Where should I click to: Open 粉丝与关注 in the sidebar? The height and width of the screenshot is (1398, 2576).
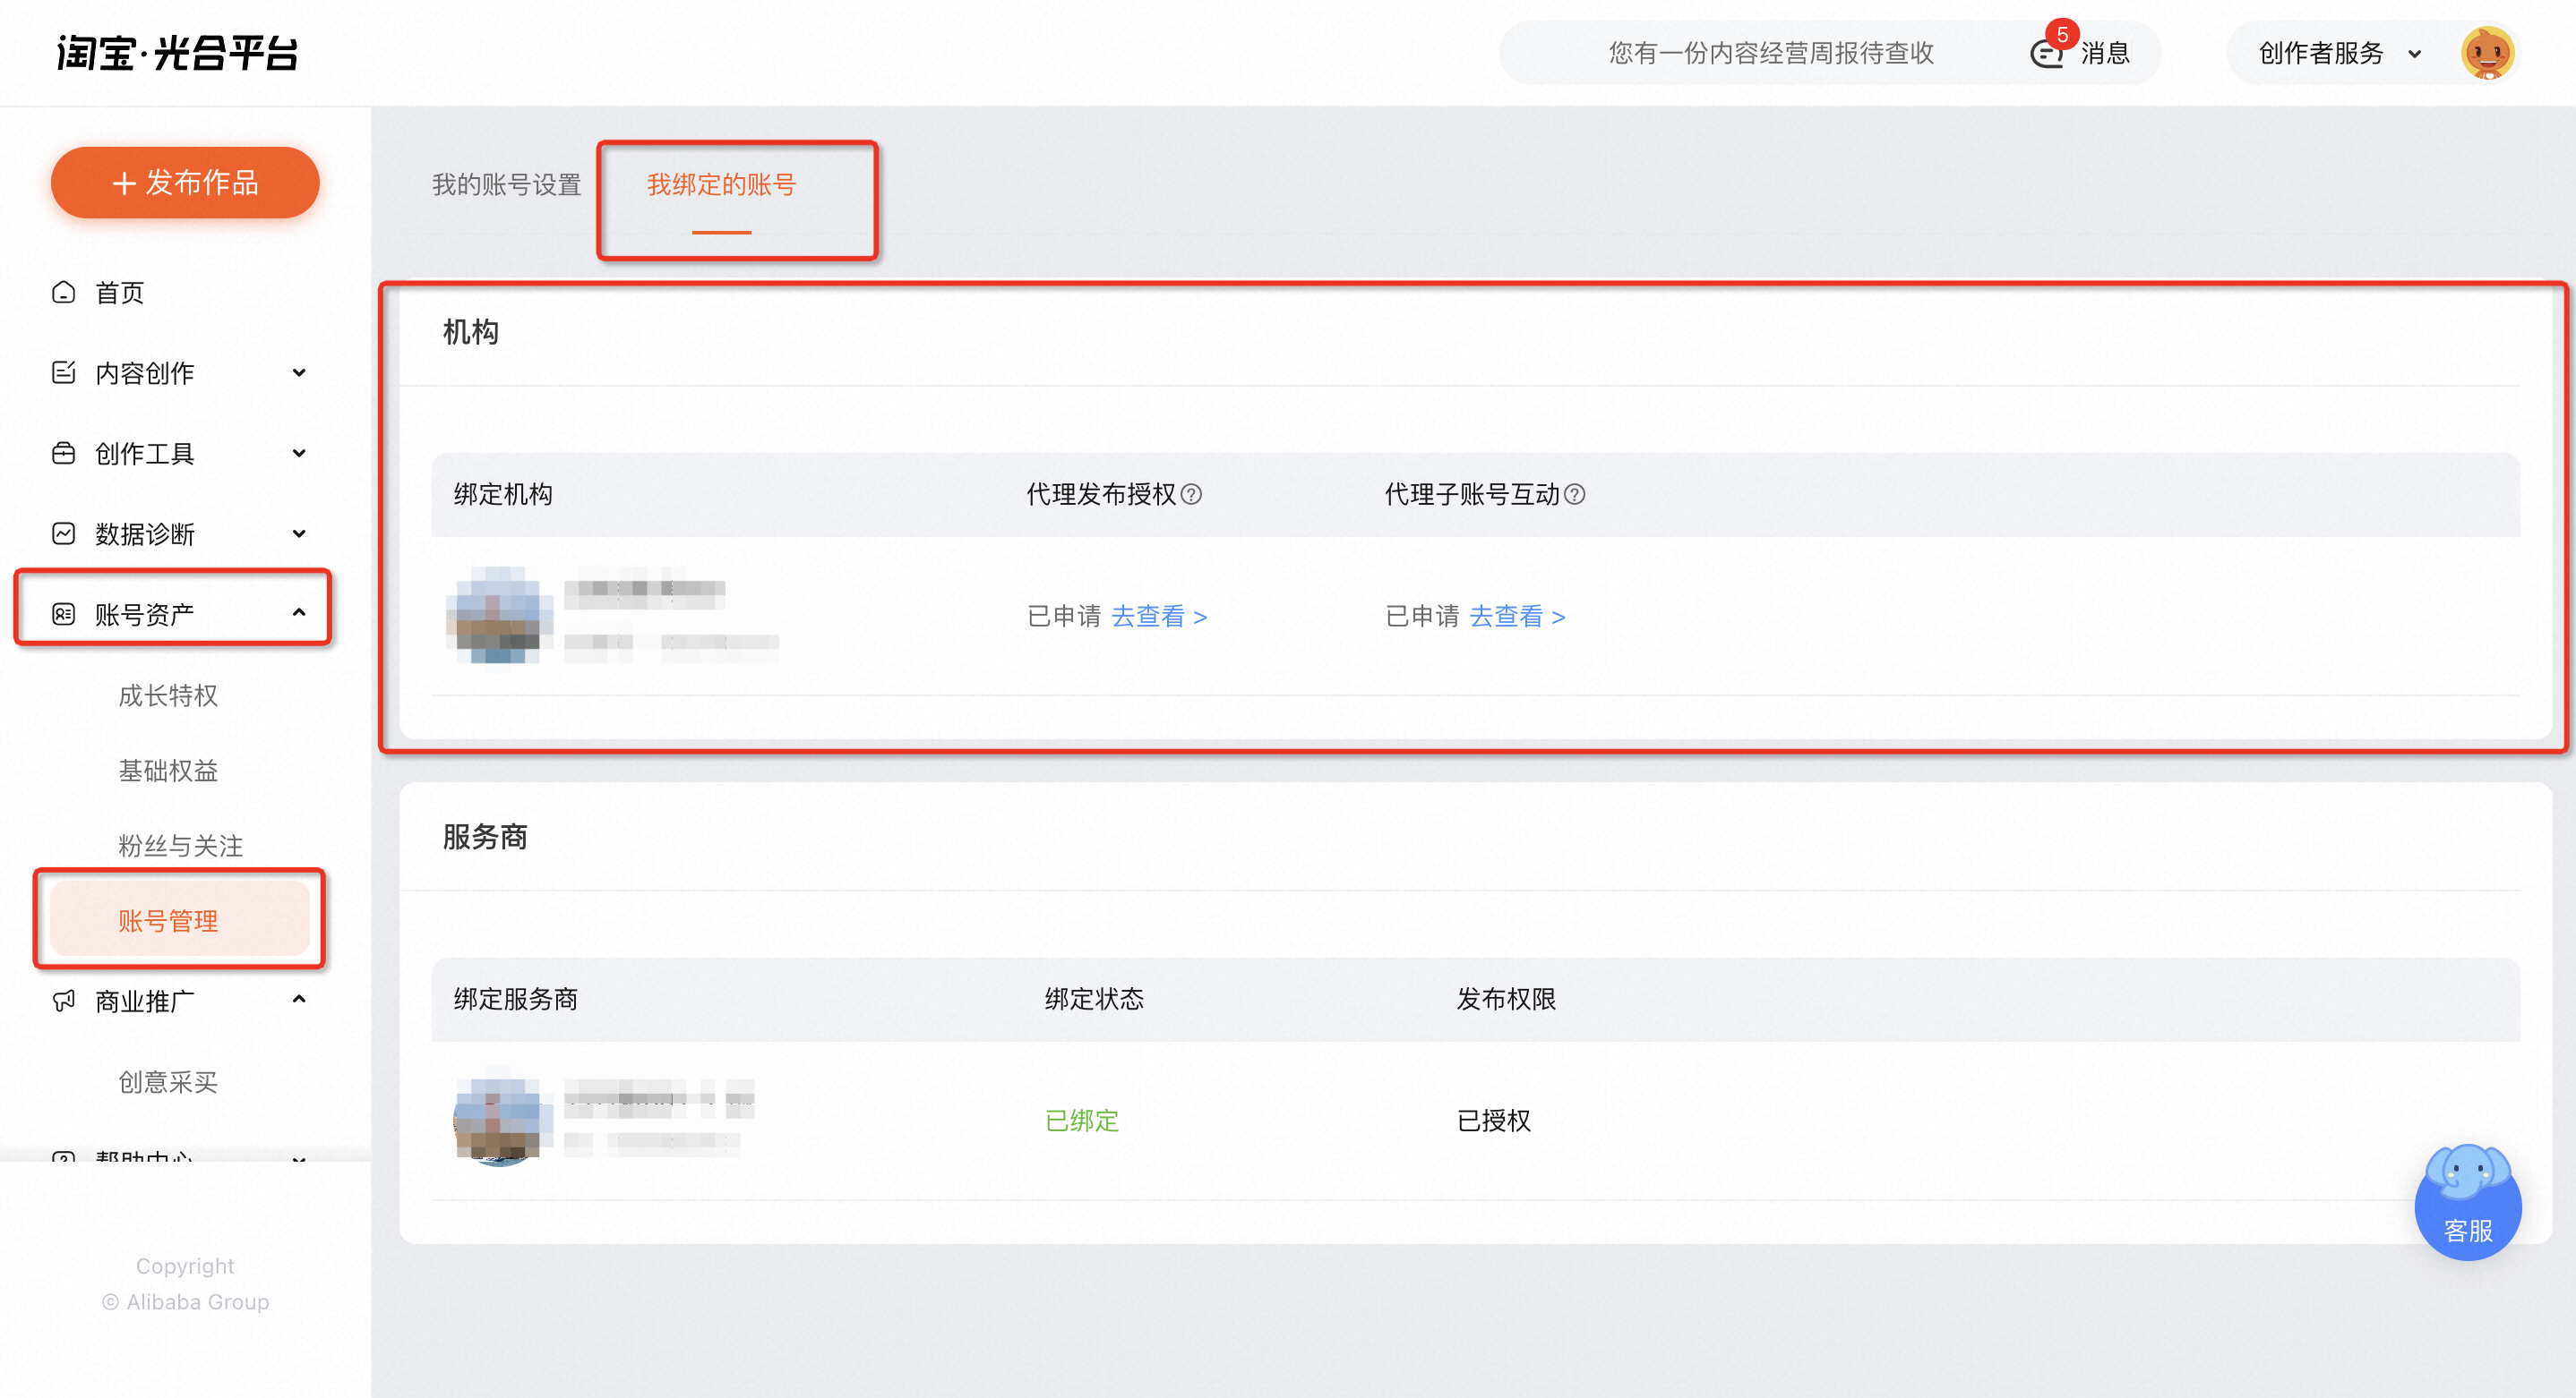click(x=180, y=847)
